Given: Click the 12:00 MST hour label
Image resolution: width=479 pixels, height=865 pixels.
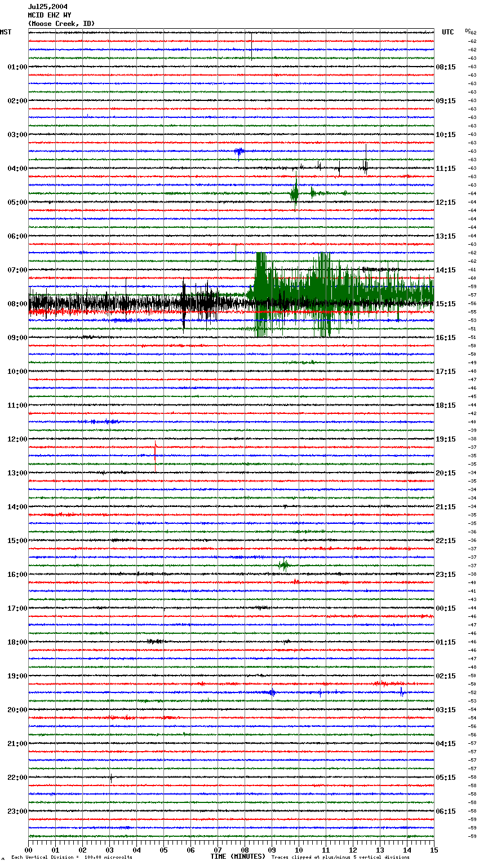Looking at the screenshot, I should pyautogui.click(x=17, y=439).
